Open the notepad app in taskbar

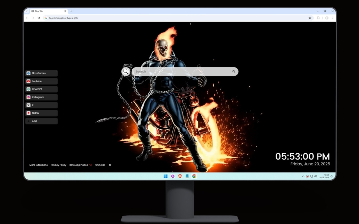[x=187, y=176]
